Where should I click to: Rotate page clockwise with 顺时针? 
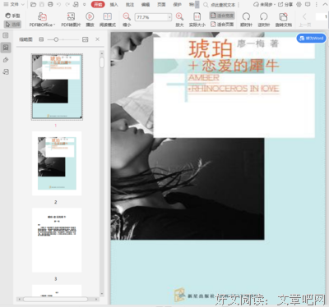pos(246,20)
